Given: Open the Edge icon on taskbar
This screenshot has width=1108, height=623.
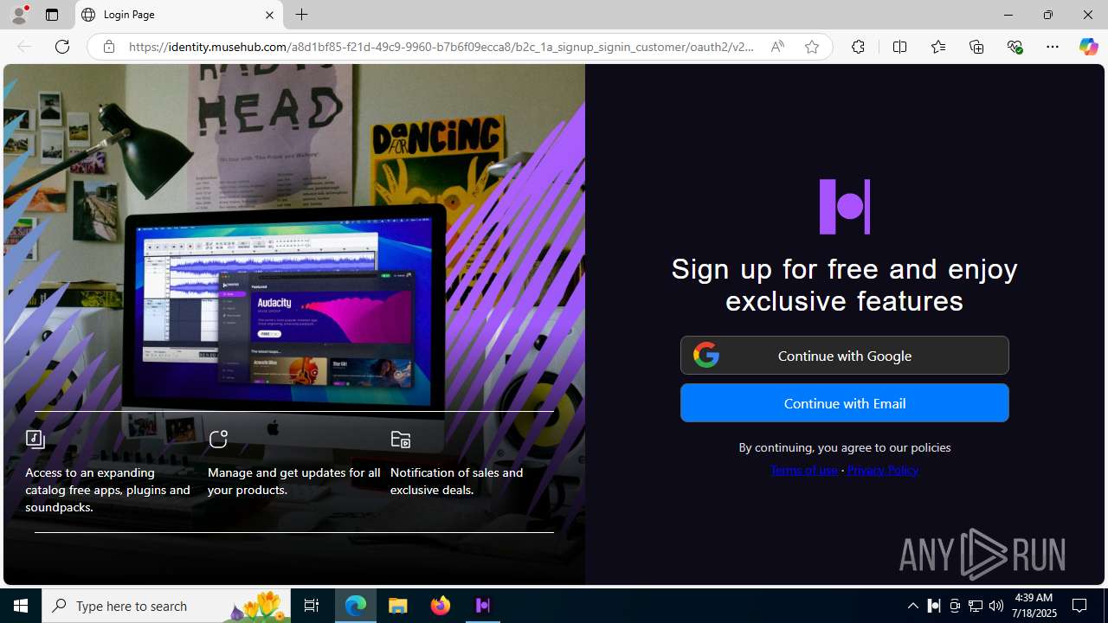Looking at the screenshot, I should (356, 606).
